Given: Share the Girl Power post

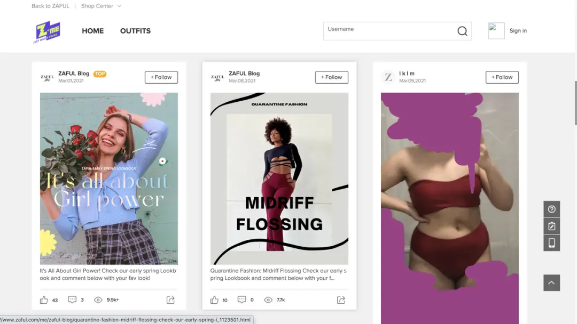Looking at the screenshot, I should [170, 300].
